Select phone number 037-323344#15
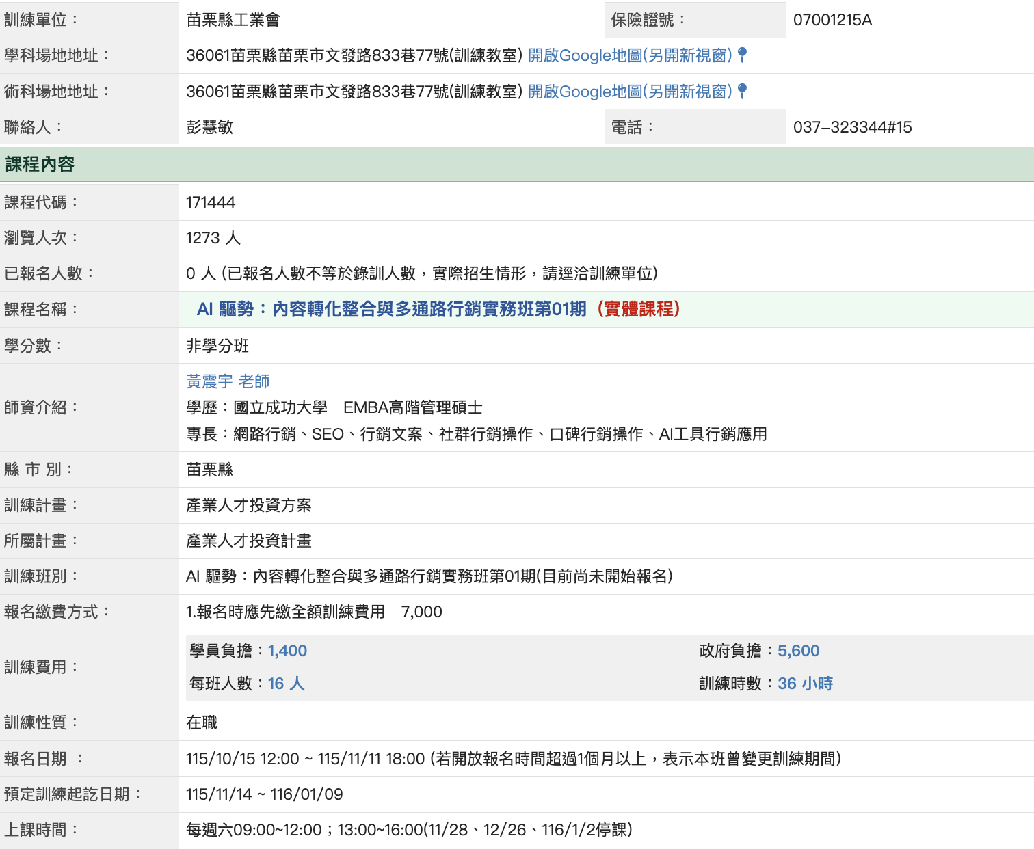The width and height of the screenshot is (1034, 849). click(852, 127)
